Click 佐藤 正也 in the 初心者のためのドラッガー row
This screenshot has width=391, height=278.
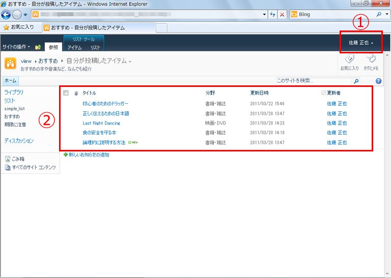(337, 104)
